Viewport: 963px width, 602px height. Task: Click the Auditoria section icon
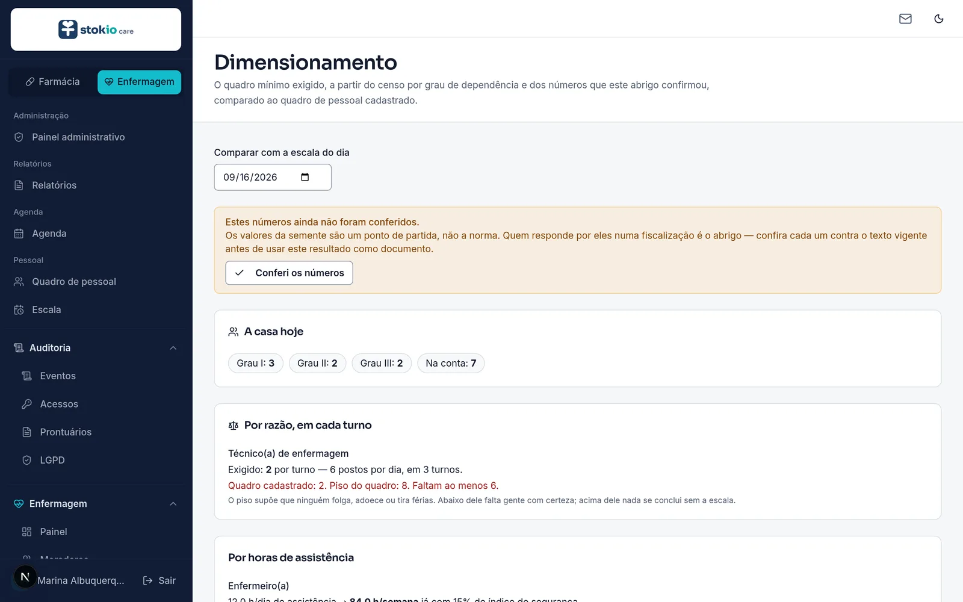19,348
